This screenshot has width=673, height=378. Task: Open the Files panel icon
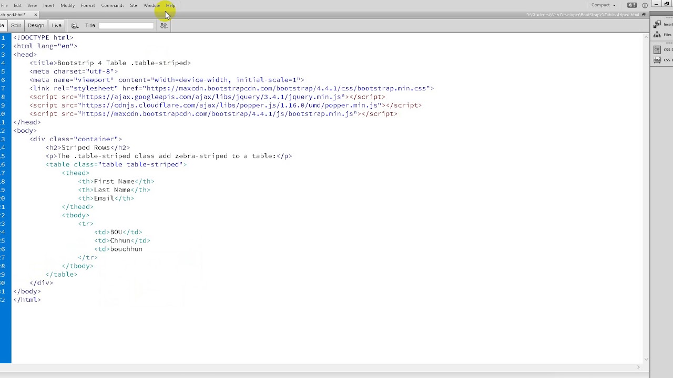coord(657,35)
